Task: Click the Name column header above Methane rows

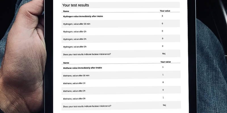Action: (66, 62)
